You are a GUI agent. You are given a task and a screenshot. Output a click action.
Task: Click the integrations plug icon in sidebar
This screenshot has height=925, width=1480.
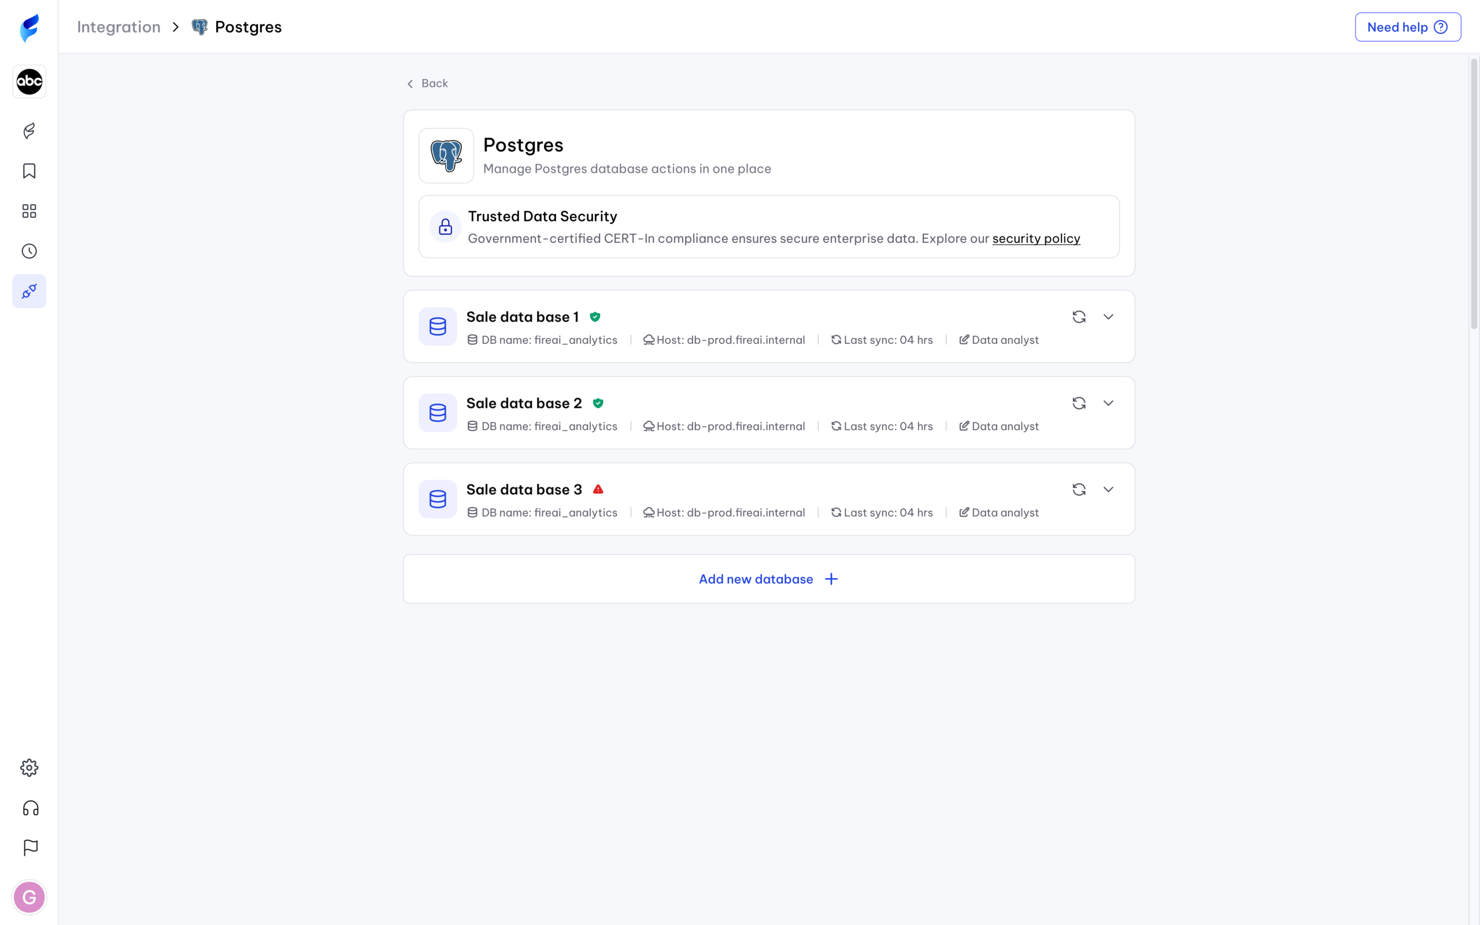coord(29,291)
